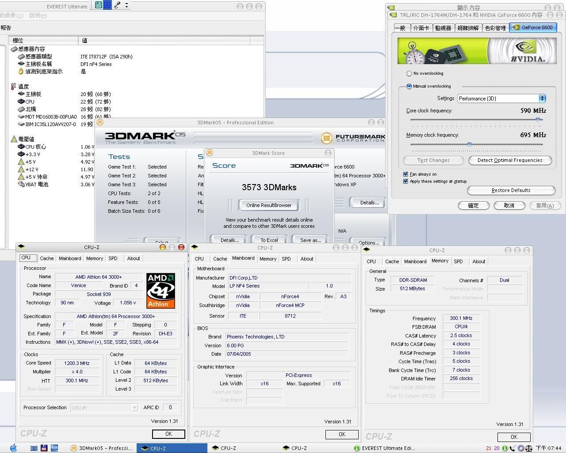Open About tab in CPU-Z Mainboard window
Image resolution: width=566 pixels, height=453 pixels.
click(x=306, y=259)
